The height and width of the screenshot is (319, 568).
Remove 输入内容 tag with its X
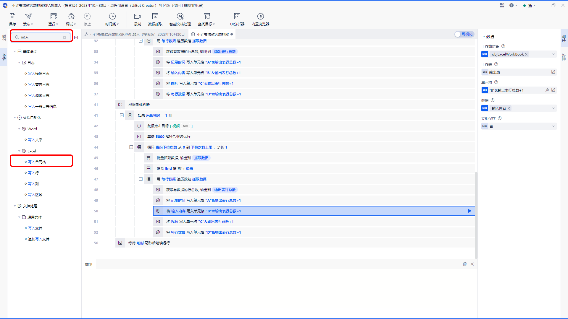[509, 108]
